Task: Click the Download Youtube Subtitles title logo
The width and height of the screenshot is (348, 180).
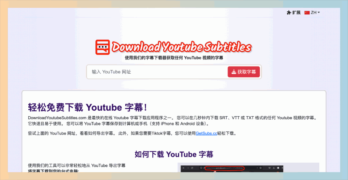Action: [x=181, y=47]
